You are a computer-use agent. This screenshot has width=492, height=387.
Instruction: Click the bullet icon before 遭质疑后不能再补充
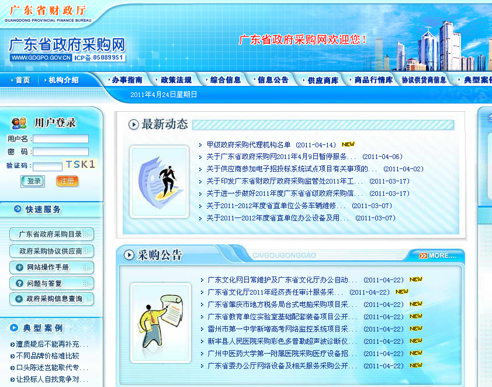point(12,345)
